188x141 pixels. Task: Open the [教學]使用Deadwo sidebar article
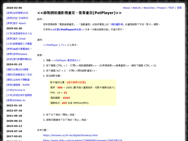click(x=17, y=54)
